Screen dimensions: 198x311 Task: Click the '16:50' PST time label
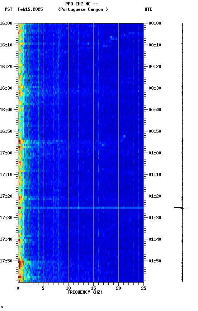click(x=6, y=131)
